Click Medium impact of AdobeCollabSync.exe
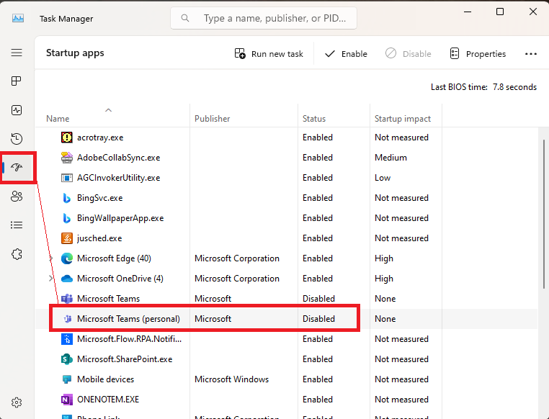549x419 pixels. (x=390, y=158)
